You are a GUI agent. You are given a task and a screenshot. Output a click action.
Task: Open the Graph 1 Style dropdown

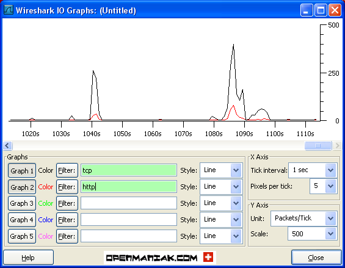[221, 170]
